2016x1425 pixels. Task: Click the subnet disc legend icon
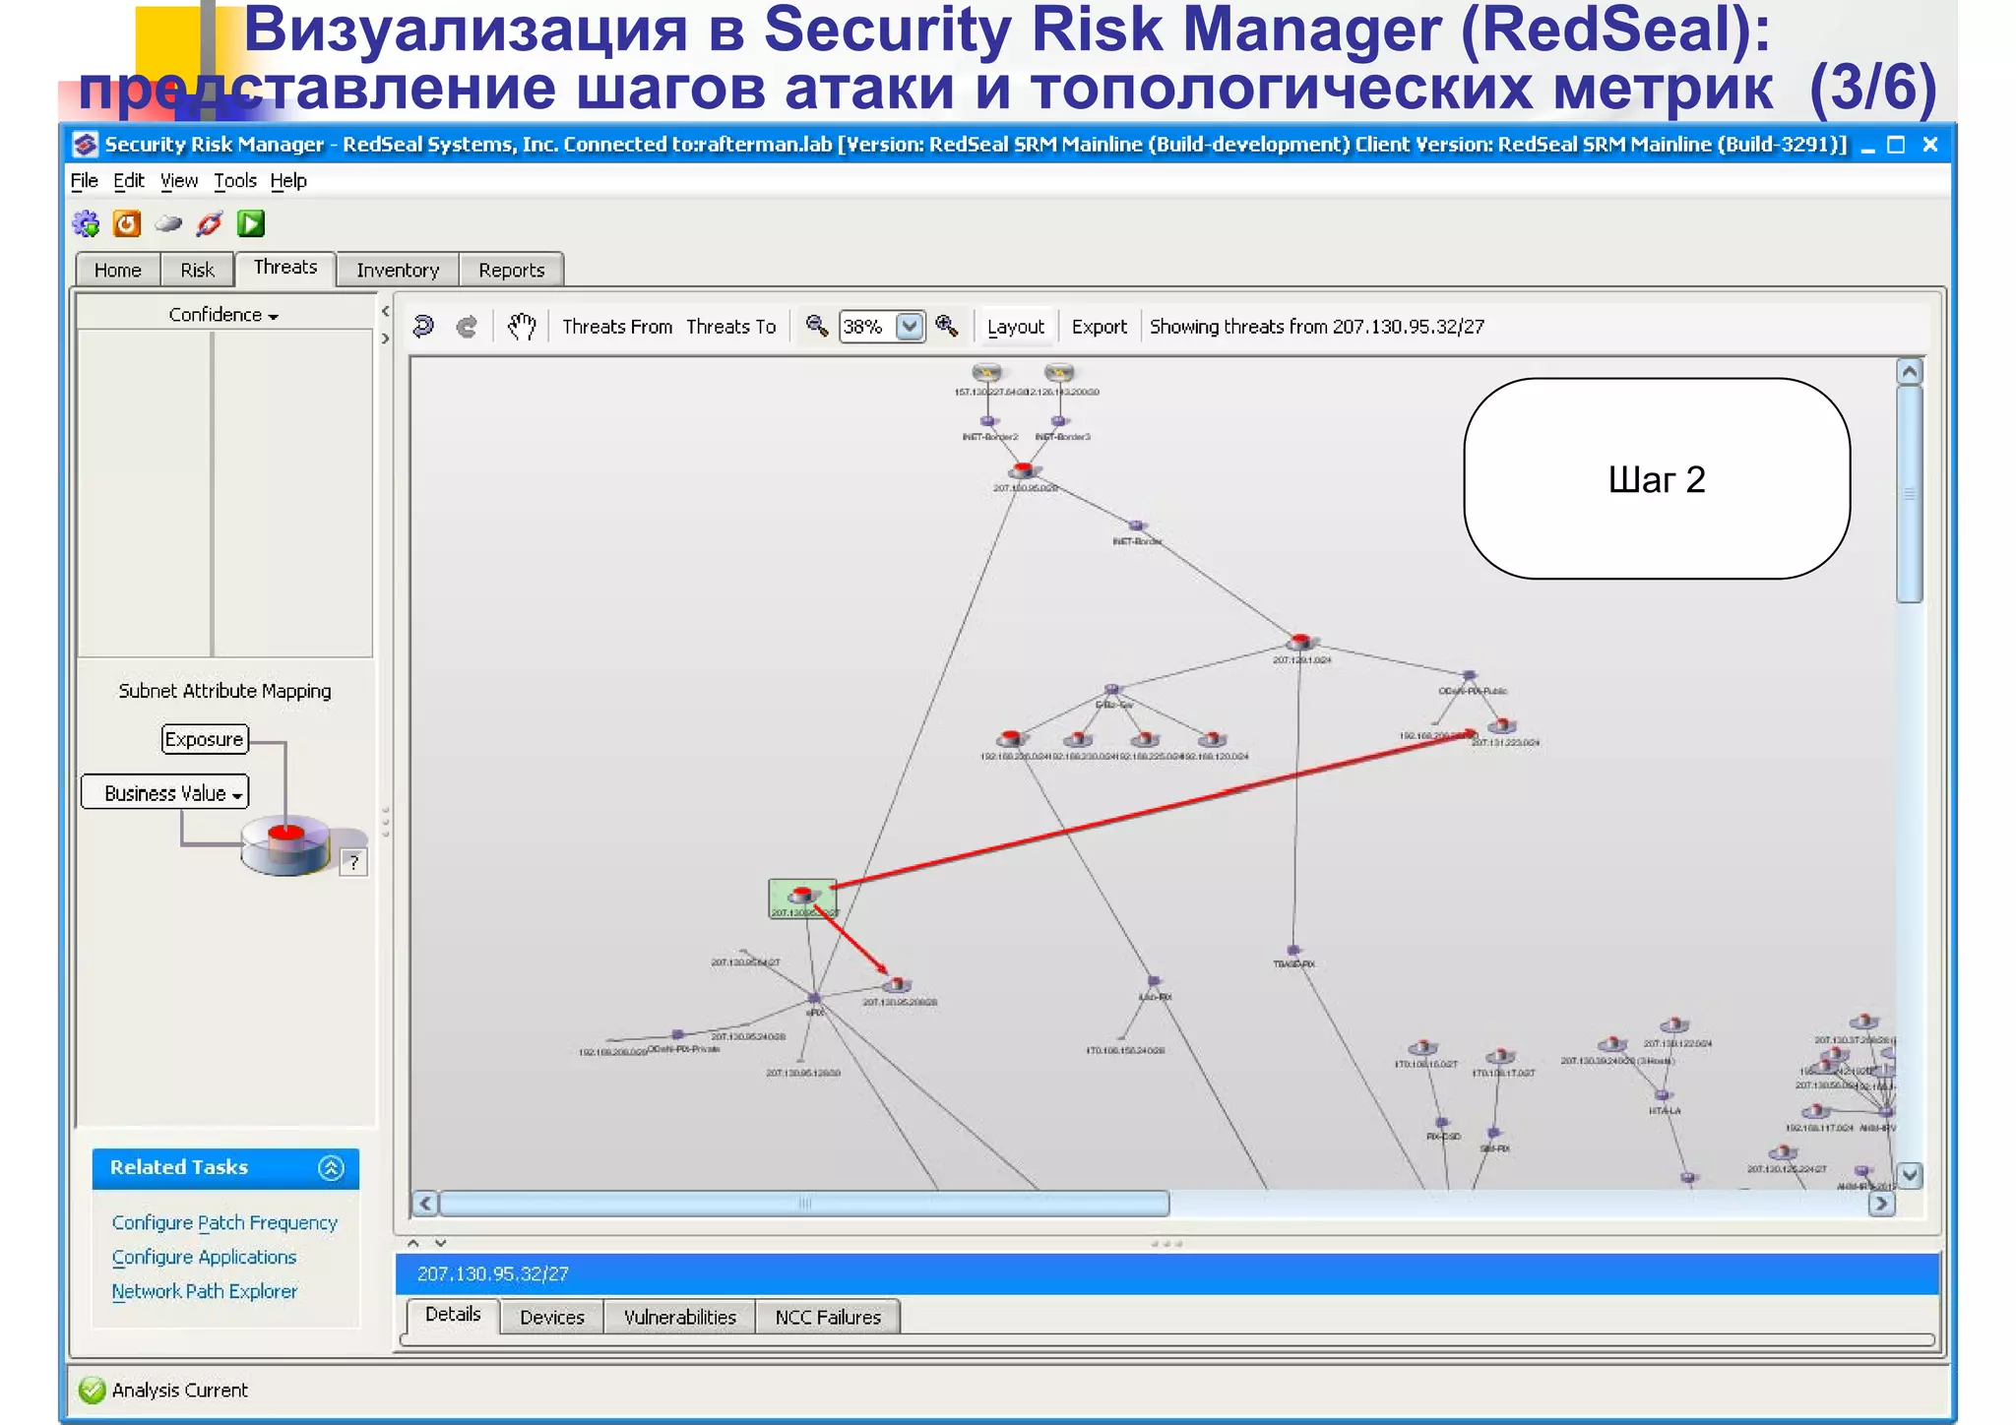(286, 844)
